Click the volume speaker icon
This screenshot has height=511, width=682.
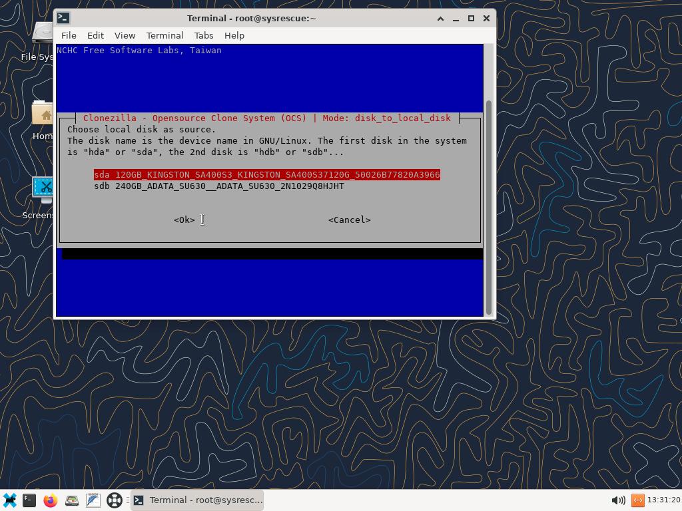point(617,500)
